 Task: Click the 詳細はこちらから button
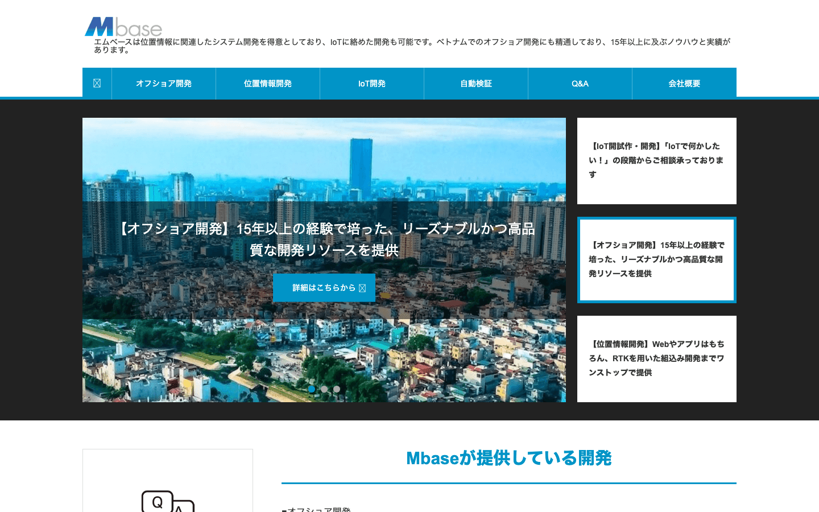324,288
